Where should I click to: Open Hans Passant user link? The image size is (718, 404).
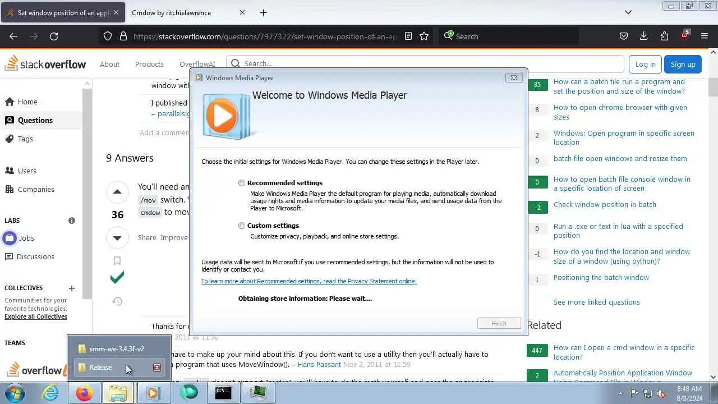(319, 364)
